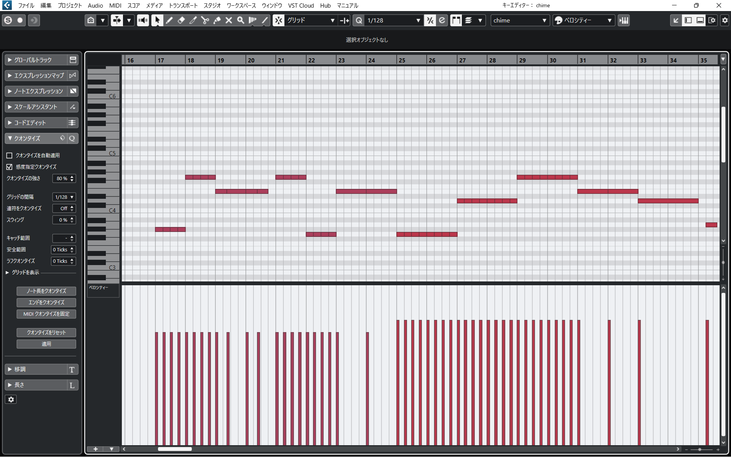Expand the スケールアシスタント section
The height and width of the screenshot is (457, 731).
(x=35, y=107)
